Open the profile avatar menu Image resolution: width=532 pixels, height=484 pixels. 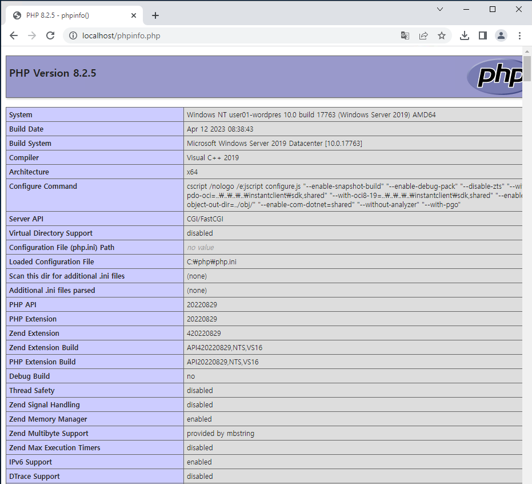(x=501, y=35)
